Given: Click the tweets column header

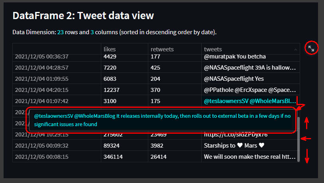Looking at the screenshot, I should (251, 49).
